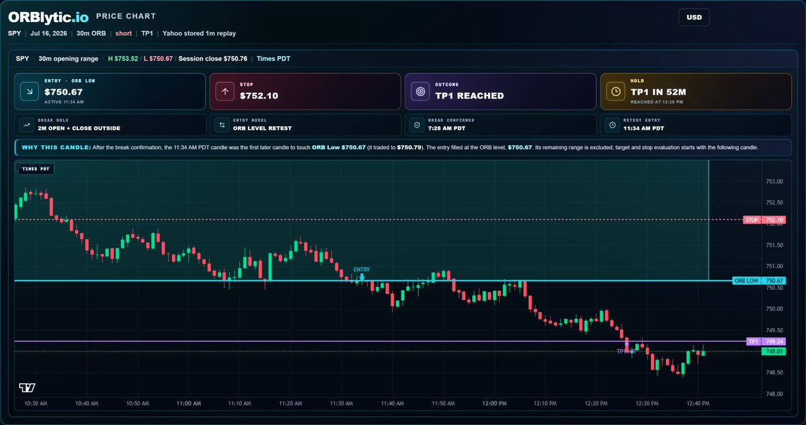This screenshot has height=425, width=806.
Task: Click the ENTRY marker on the chart
Action: coord(362,273)
